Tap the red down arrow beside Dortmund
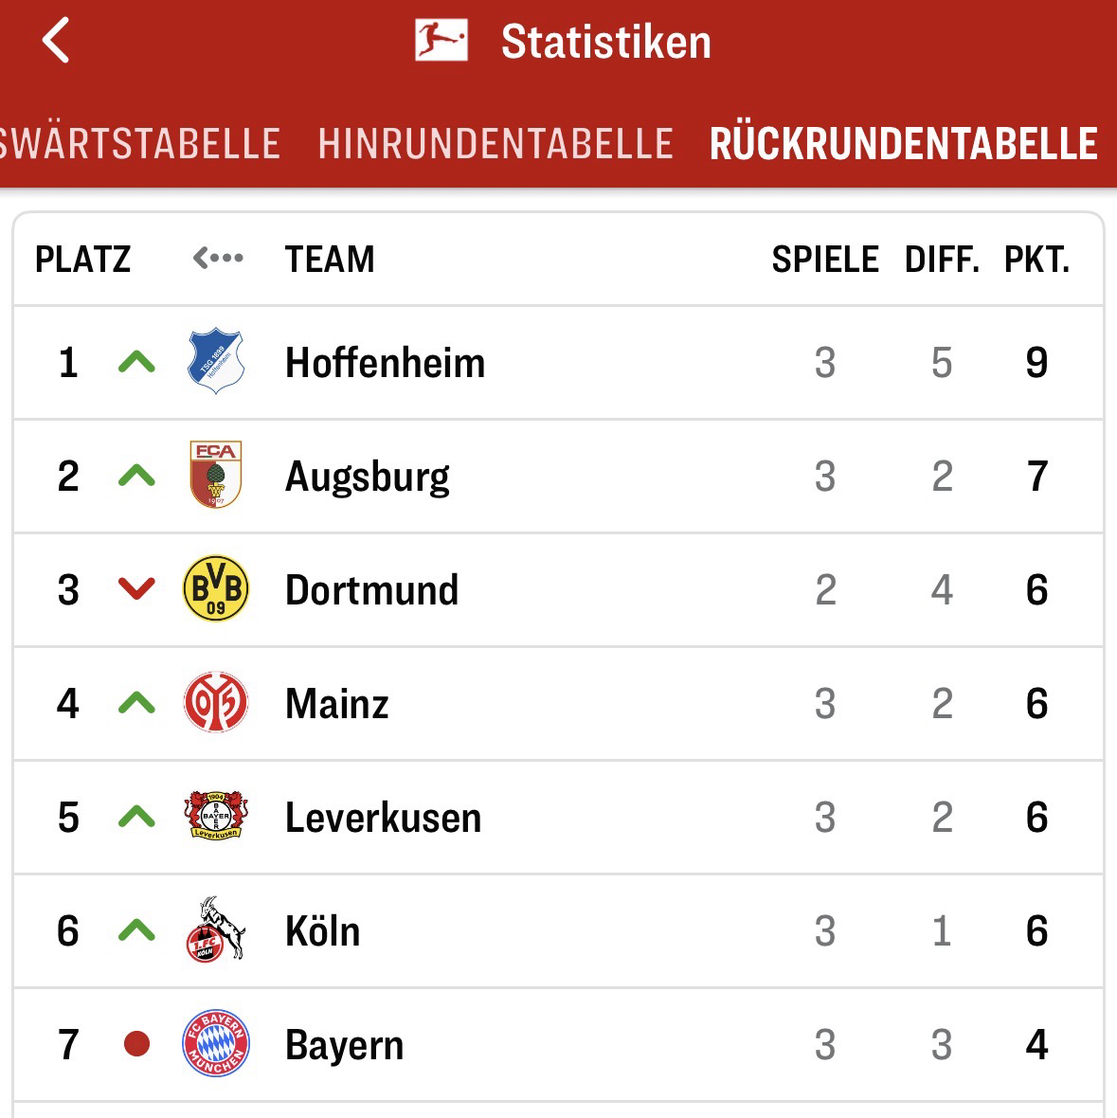The height and width of the screenshot is (1118, 1117). coord(136,589)
